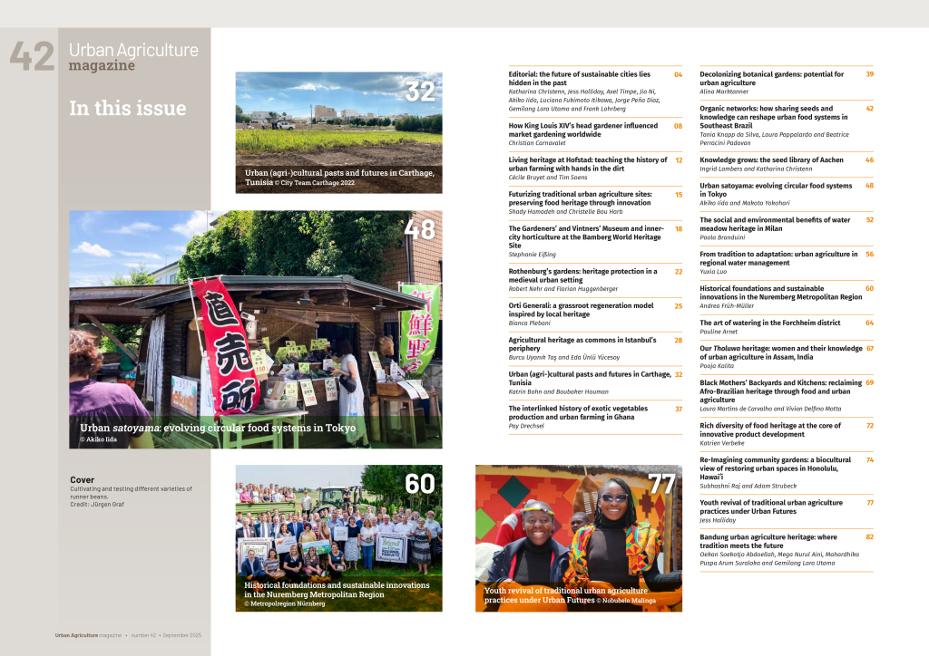This screenshot has width=929, height=656.
Task: Click the large issue number 42
Action: (33, 56)
